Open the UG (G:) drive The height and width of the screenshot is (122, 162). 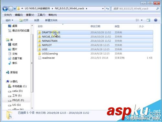(14, 105)
